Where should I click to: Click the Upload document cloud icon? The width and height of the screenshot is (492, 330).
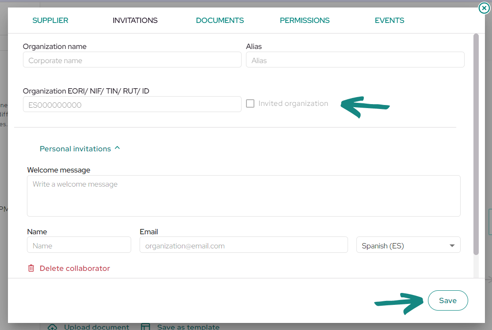coord(53,326)
